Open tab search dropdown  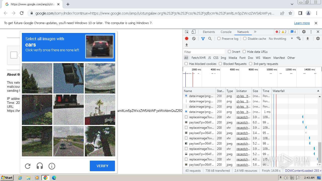click(292, 4)
